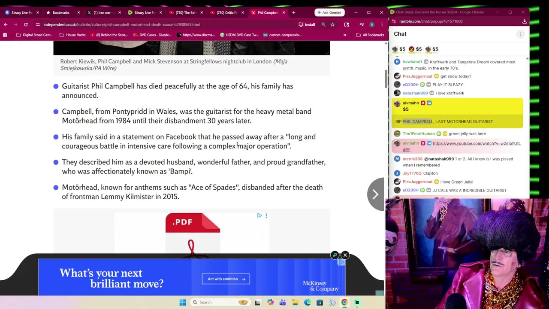Screen dimensions: 549x309
Task: Open Rumble chat options three-dot menu
Action: (520, 34)
